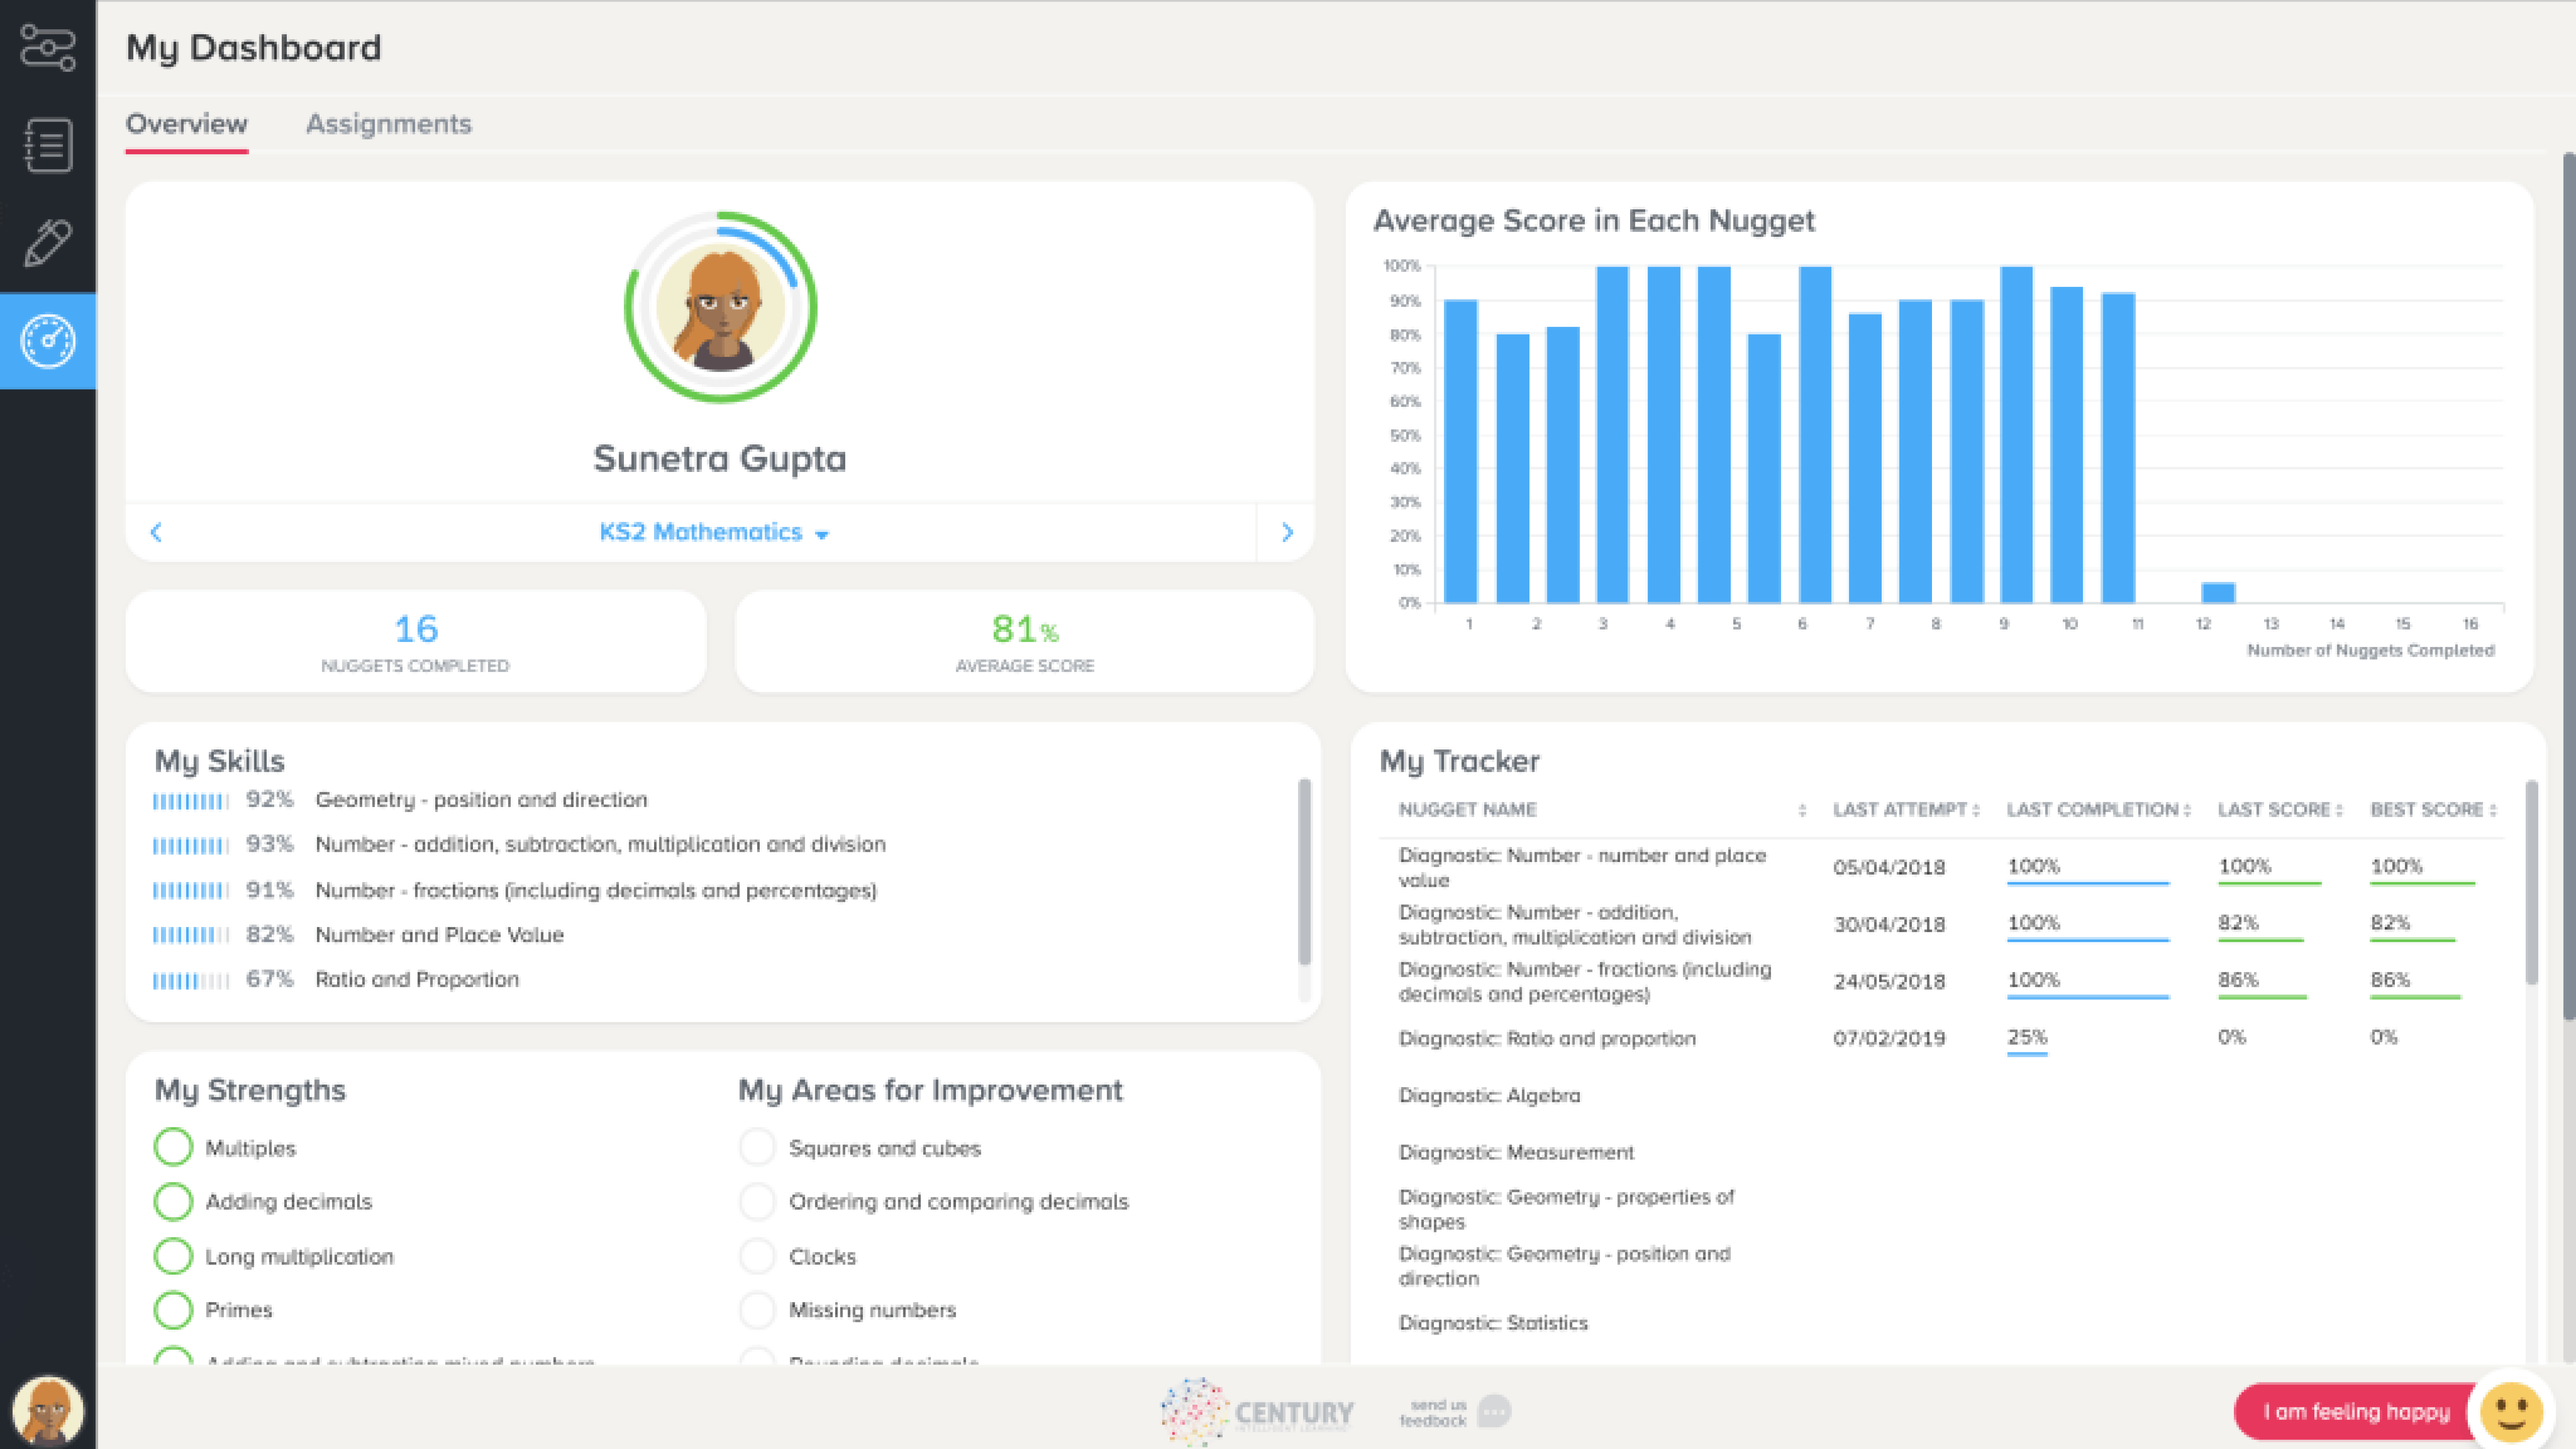Open Diagnostic: Statistics nugget
The image size is (2576, 1449).
1493,1323
